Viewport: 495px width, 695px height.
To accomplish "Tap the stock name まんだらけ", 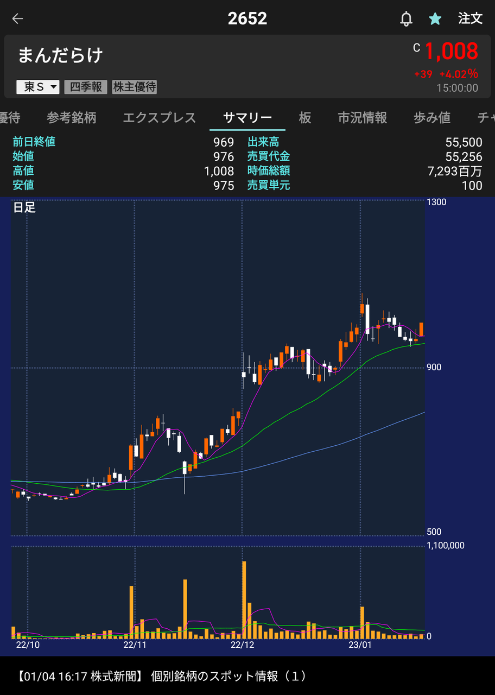I will click(x=60, y=55).
